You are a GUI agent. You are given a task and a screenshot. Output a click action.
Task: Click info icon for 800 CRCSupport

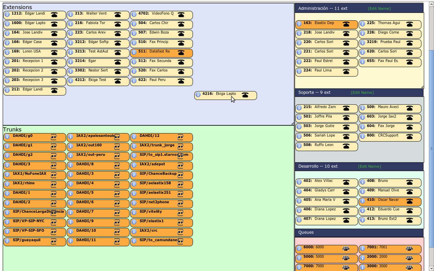pos(362,137)
